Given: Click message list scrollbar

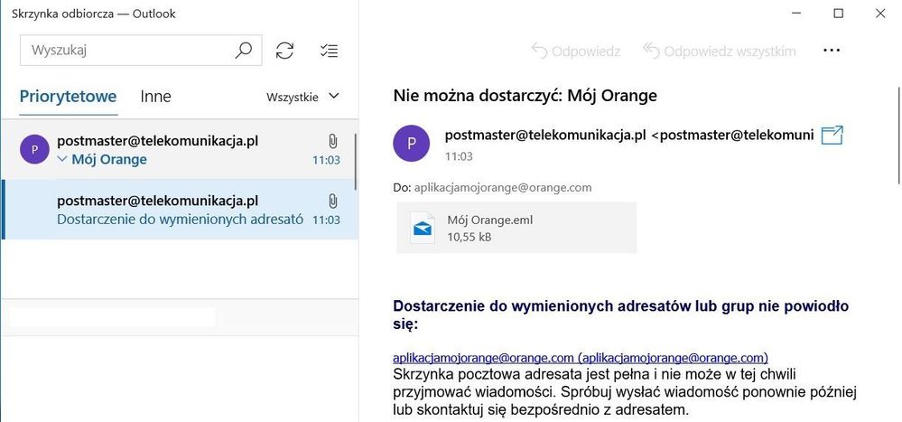Looking at the screenshot, I should tap(356, 162).
